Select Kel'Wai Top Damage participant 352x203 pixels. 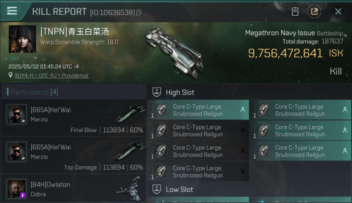(x=74, y=155)
